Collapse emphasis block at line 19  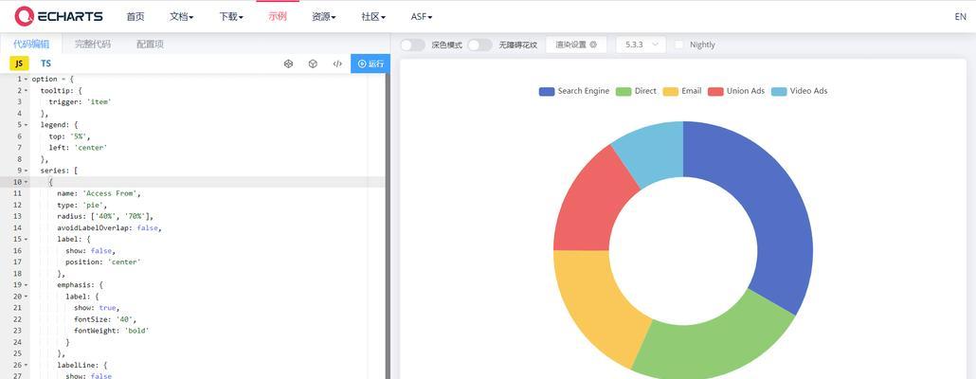[26, 285]
